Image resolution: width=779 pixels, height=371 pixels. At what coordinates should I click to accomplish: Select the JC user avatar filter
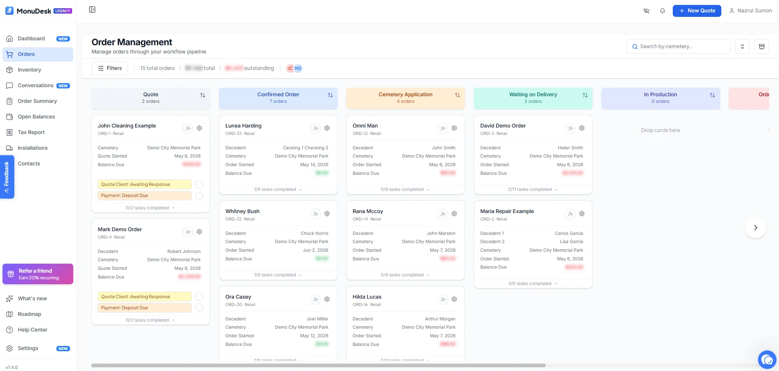click(x=290, y=68)
